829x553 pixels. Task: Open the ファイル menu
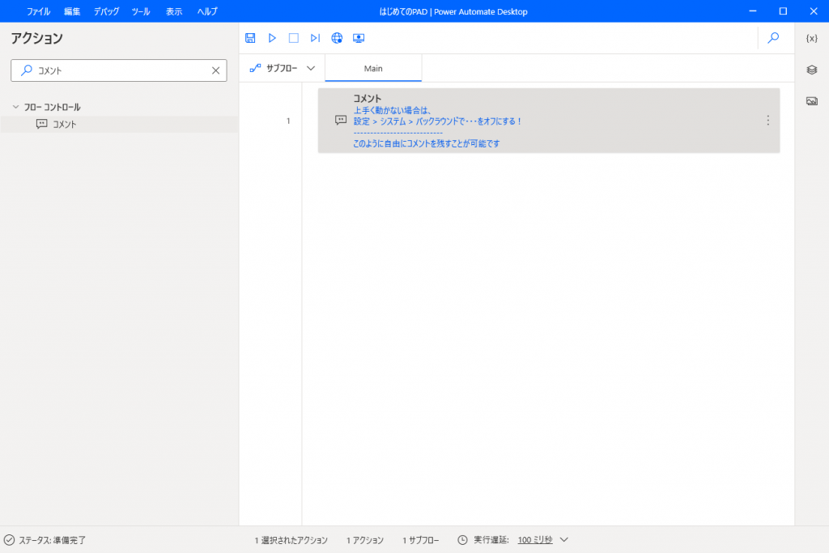[39, 11]
